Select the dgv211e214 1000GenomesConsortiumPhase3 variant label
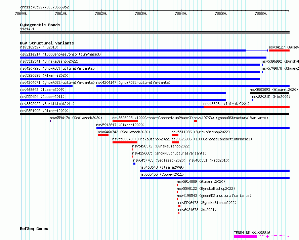299x240 pixels. 60,54
